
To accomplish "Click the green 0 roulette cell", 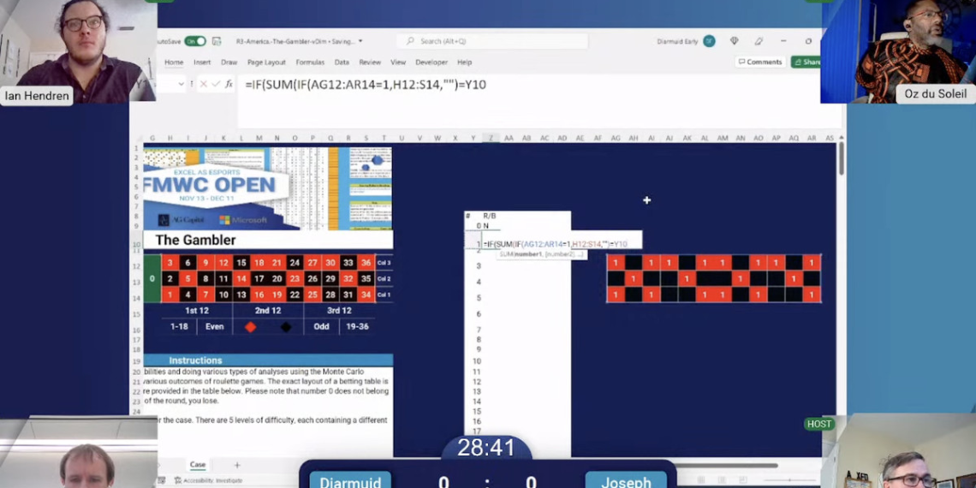I will [x=152, y=279].
